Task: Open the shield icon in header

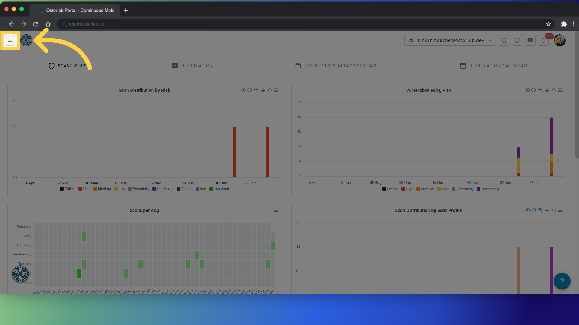Action: [517, 40]
